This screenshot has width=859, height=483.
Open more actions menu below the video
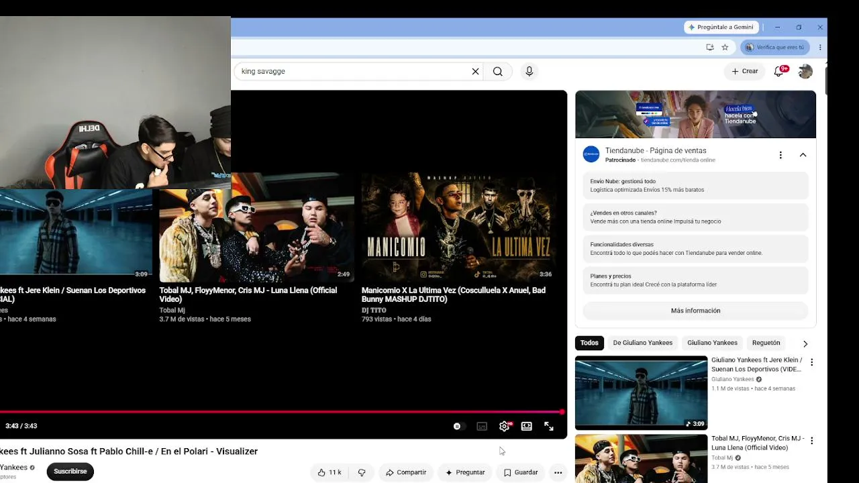[558, 472]
